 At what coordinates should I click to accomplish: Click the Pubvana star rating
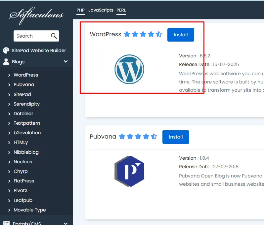tap(138, 137)
